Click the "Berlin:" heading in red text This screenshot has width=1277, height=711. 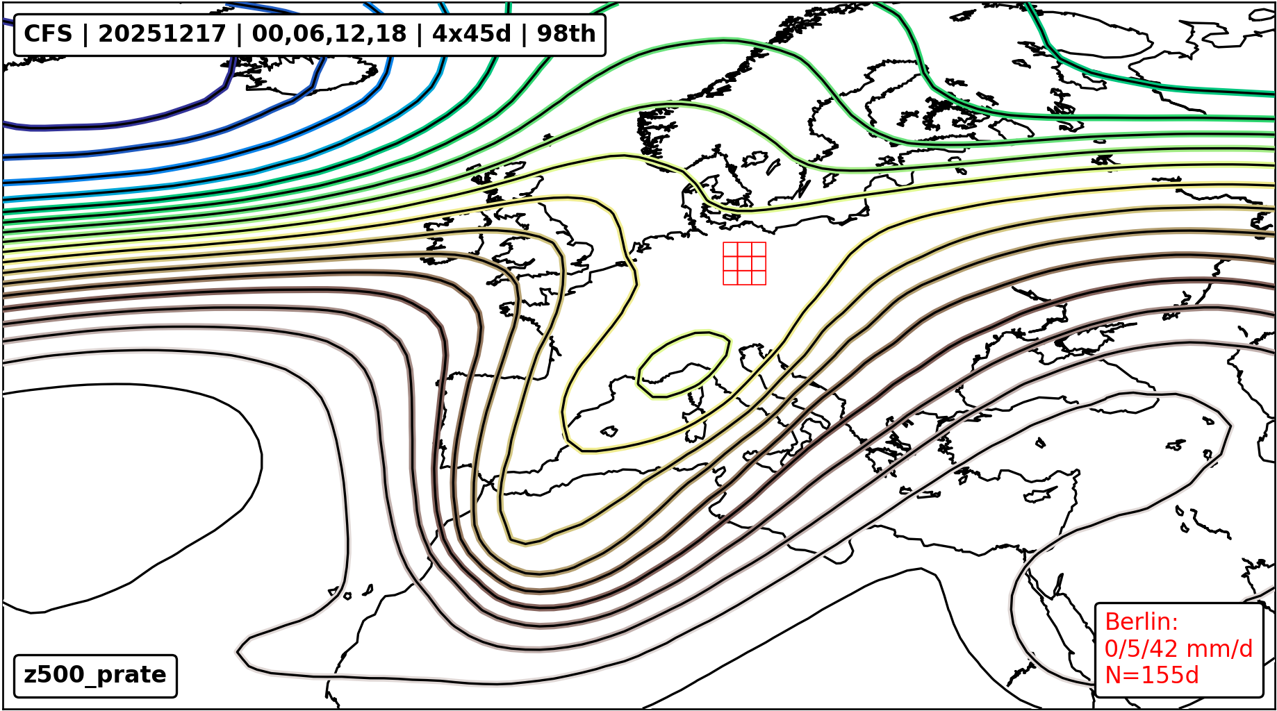coord(1141,621)
